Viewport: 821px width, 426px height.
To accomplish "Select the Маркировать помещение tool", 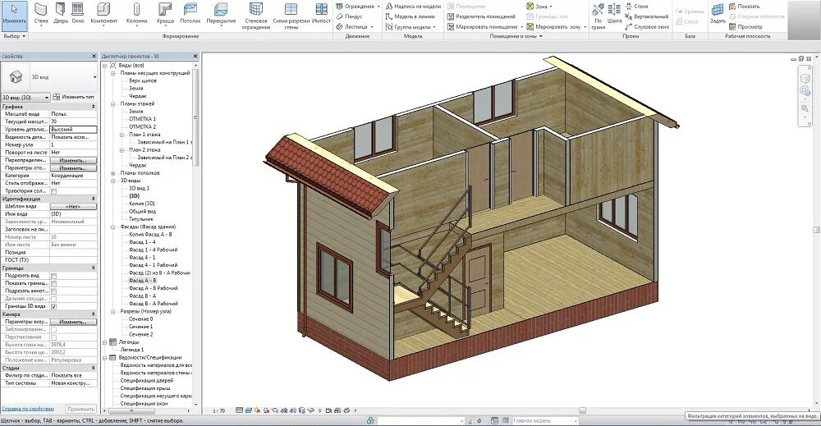I will [x=485, y=27].
